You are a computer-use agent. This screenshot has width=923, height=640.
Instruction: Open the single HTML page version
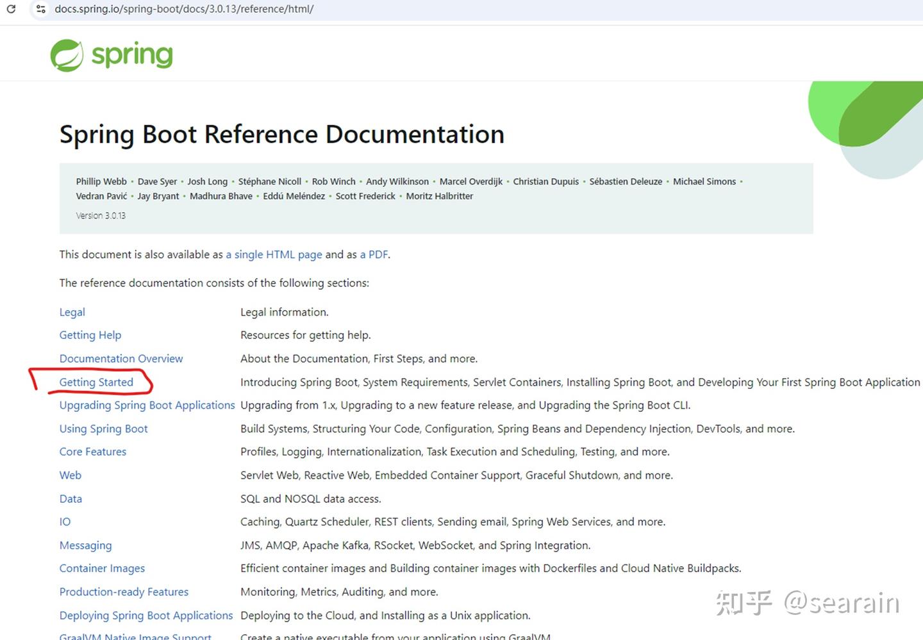pyautogui.click(x=274, y=254)
